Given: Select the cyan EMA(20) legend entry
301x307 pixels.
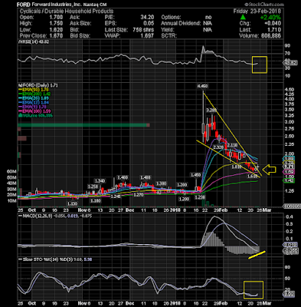Looking at the screenshot, I should click(33, 98).
